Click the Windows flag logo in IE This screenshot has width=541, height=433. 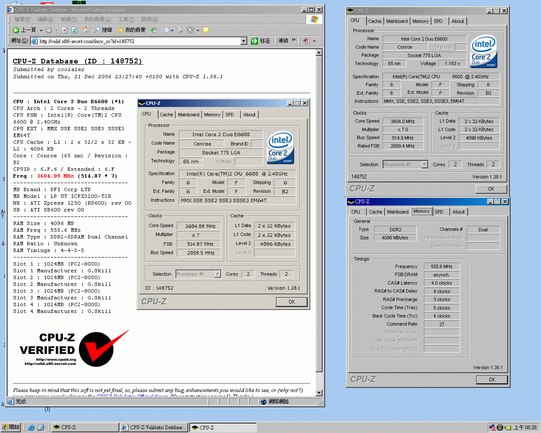(x=314, y=19)
